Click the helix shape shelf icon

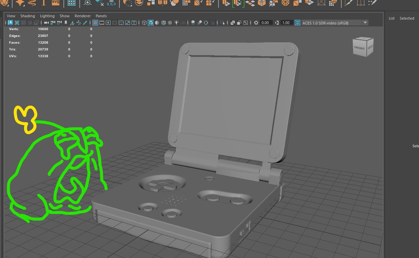click(x=31, y=3)
